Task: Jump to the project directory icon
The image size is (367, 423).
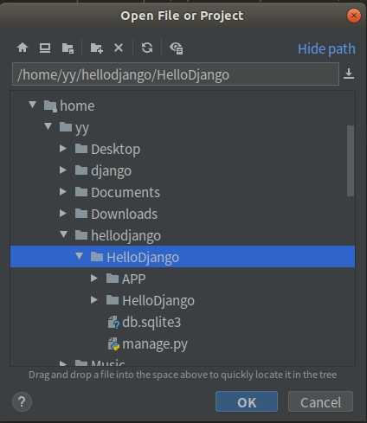Action: click(68, 48)
